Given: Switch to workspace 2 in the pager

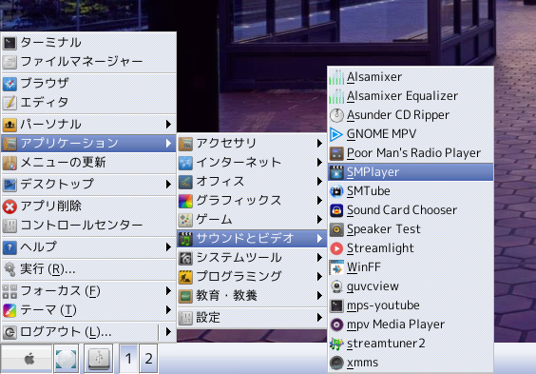Looking at the screenshot, I should click(x=148, y=359).
